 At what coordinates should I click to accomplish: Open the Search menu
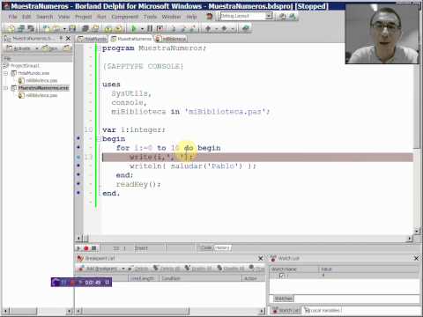(x=44, y=17)
